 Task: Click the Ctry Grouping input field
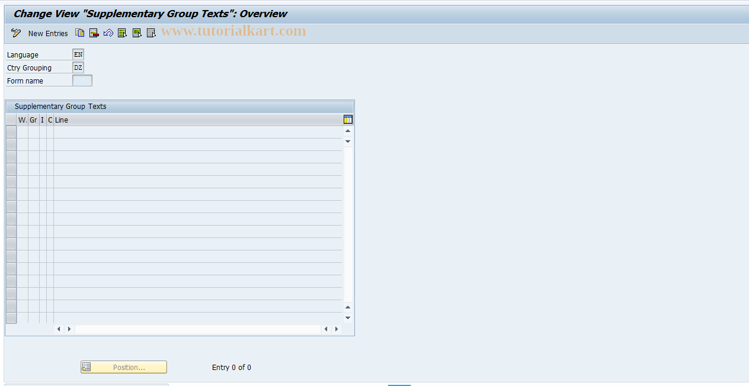[78, 67]
